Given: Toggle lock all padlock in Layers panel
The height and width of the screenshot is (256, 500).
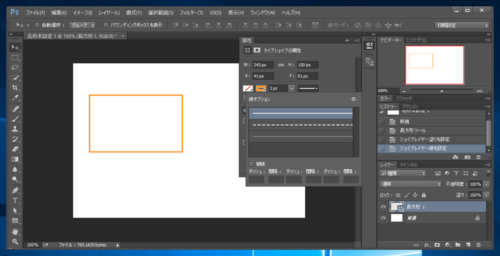Looking at the screenshot, I should tap(424, 195).
